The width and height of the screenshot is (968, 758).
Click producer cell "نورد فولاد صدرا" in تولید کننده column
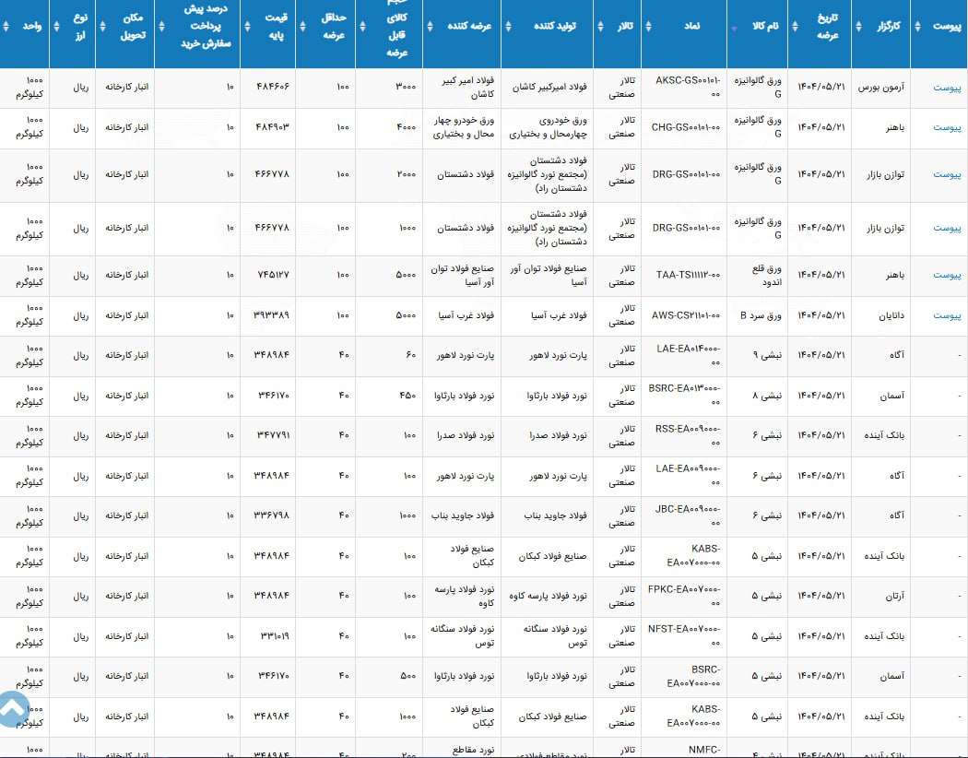[x=558, y=435]
